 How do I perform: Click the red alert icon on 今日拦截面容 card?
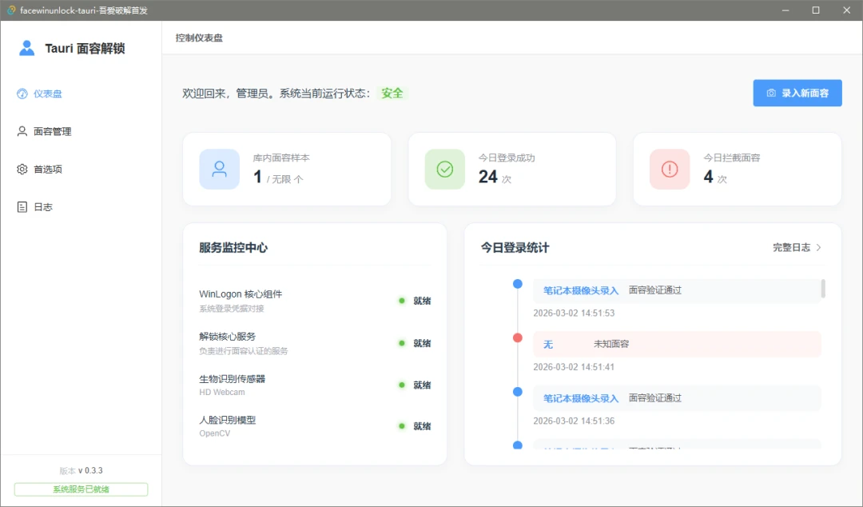point(669,169)
